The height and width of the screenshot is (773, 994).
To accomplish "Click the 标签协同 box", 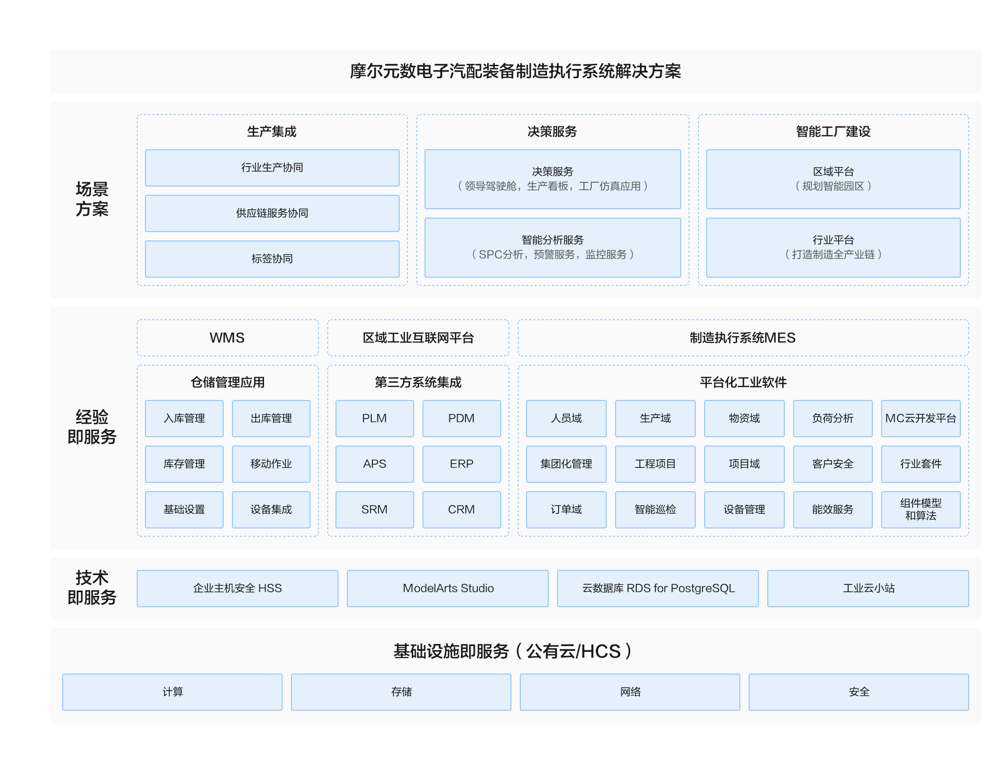I will pos(272,259).
